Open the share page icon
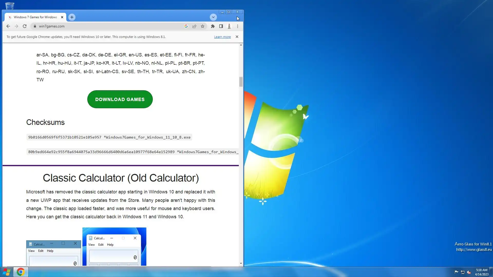 [194, 26]
